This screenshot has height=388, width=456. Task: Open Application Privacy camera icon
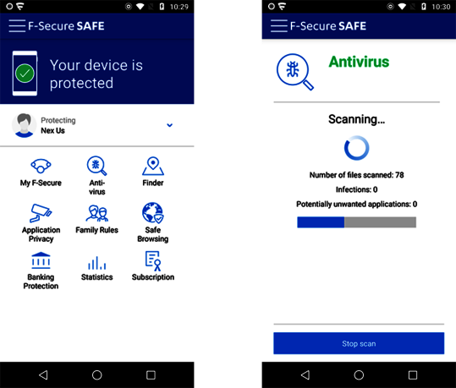pyautogui.click(x=41, y=213)
